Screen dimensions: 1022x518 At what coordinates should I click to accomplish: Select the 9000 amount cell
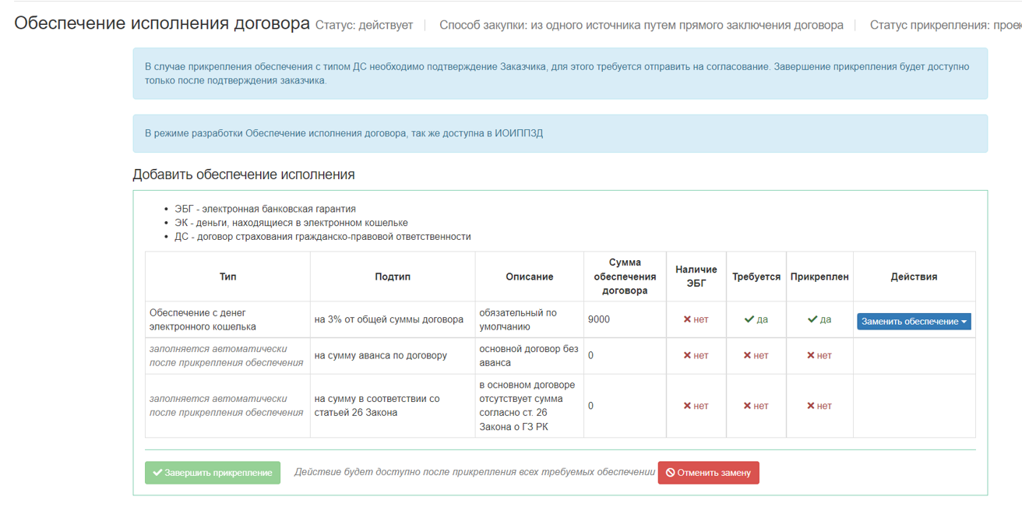pos(599,319)
